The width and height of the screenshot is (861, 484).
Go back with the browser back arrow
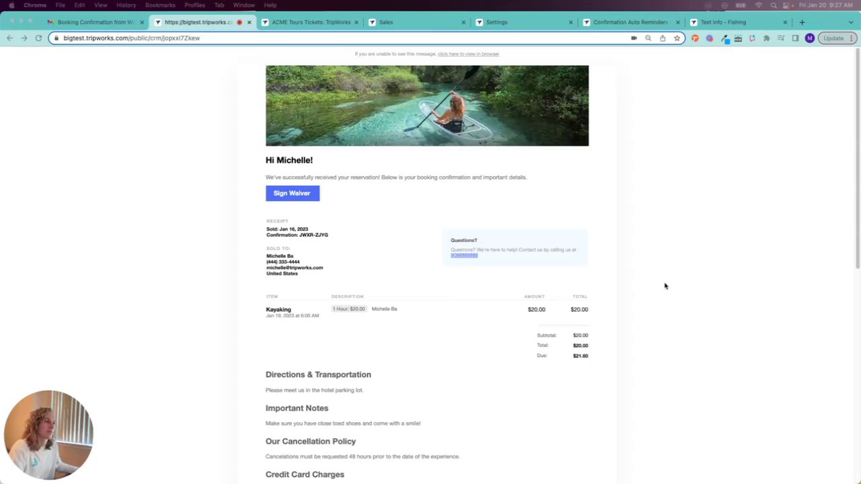click(9, 38)
